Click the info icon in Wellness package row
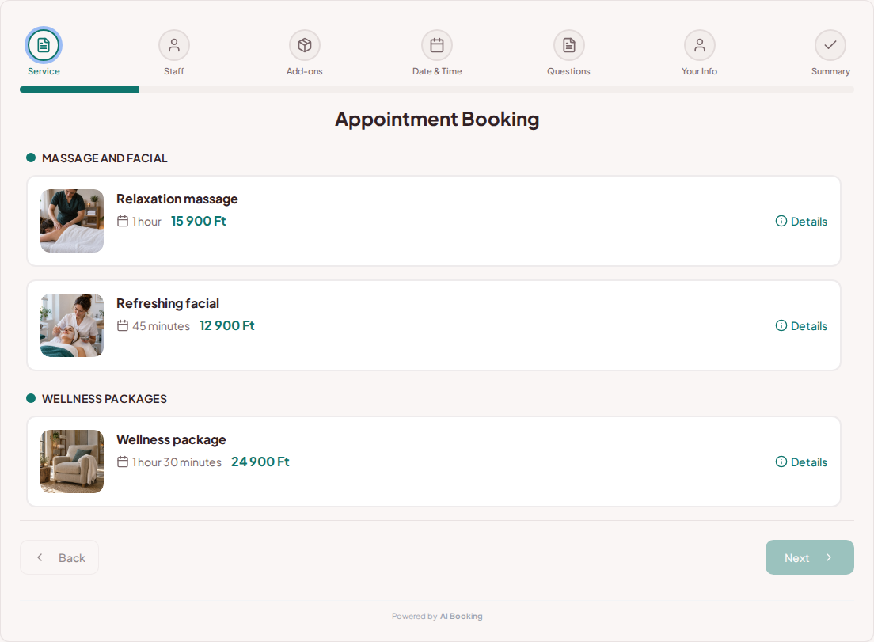Screen dimensions: 874x642 781,462
